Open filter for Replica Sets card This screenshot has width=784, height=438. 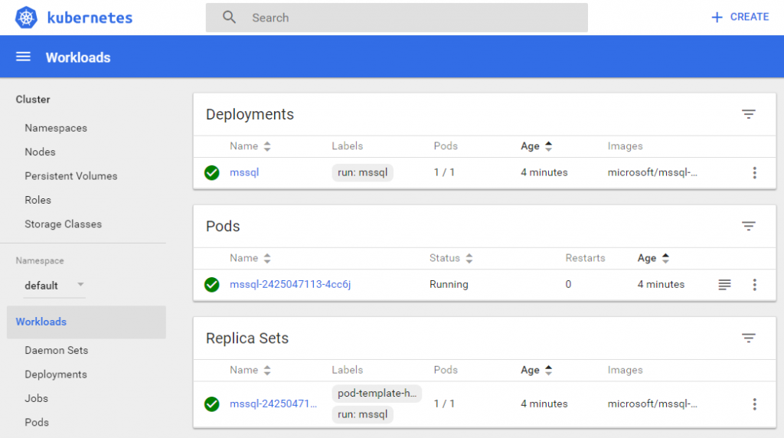(x=748, y=338)
